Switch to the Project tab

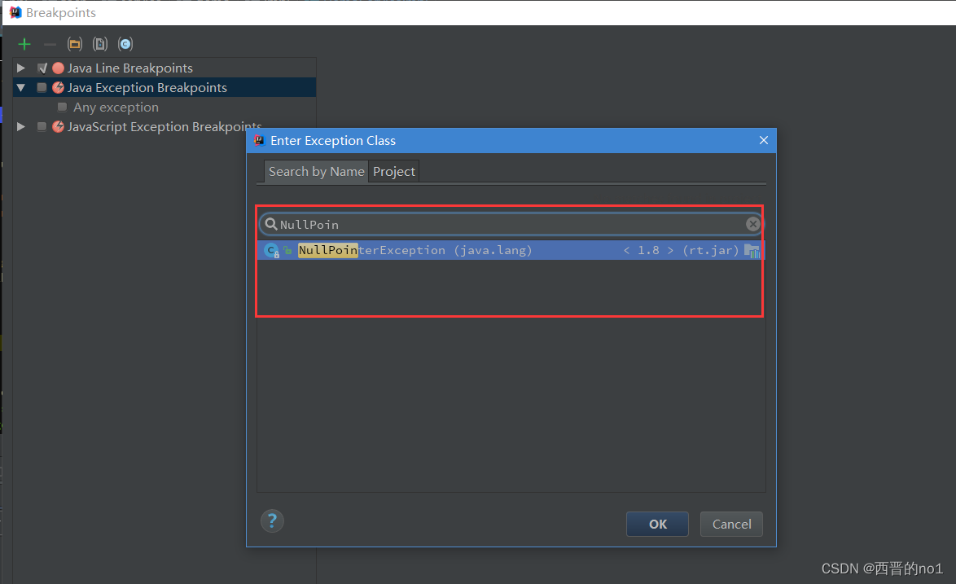tap(394, 172)
